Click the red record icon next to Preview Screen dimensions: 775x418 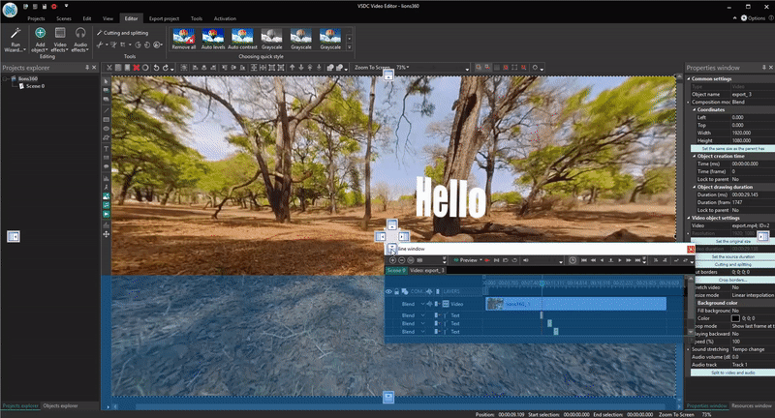point(487,260)
